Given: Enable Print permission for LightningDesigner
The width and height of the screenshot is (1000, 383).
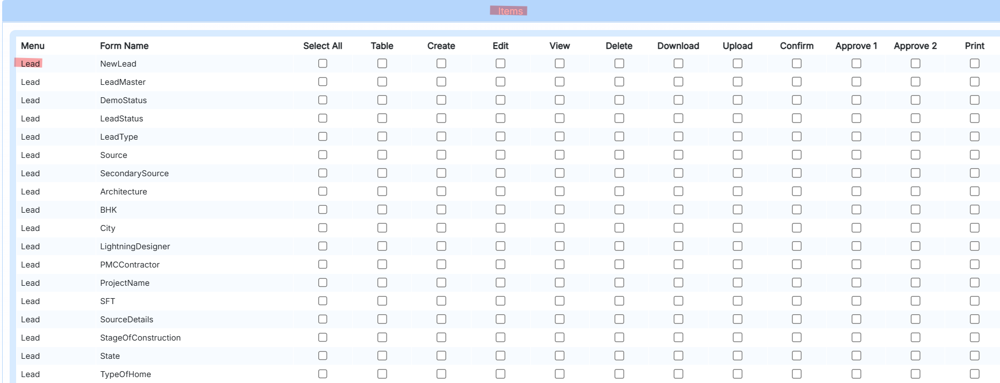Looking at the screenshot, I should click(x=974, y=246).
